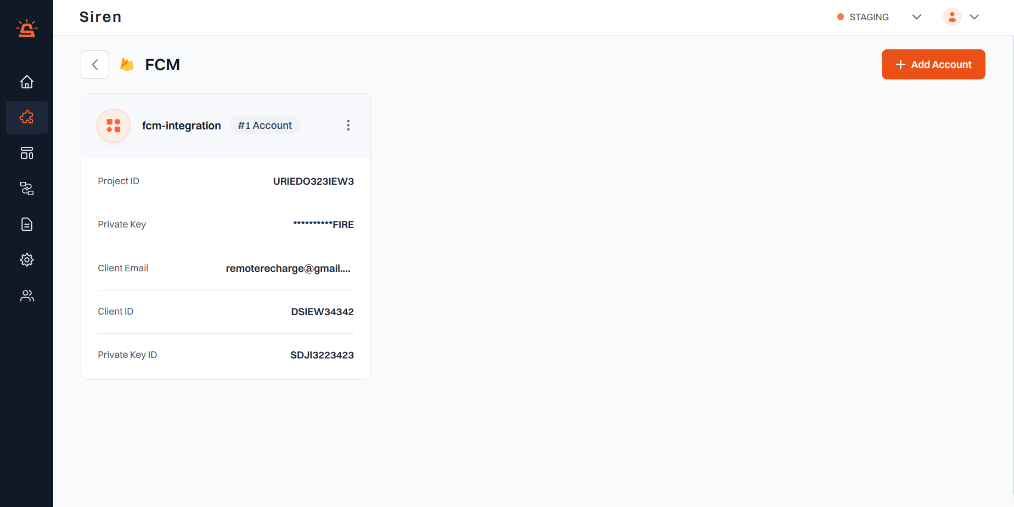The image size is (1014, 507).
Task: Click the #1 Account badge
Action: [x=265, y=126]
